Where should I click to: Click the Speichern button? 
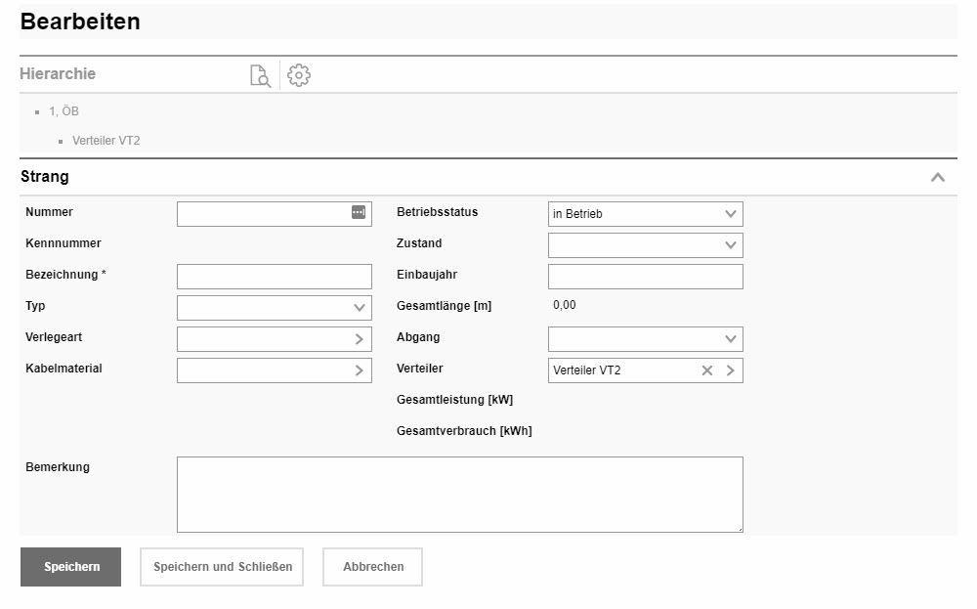(x=71, y=567)
